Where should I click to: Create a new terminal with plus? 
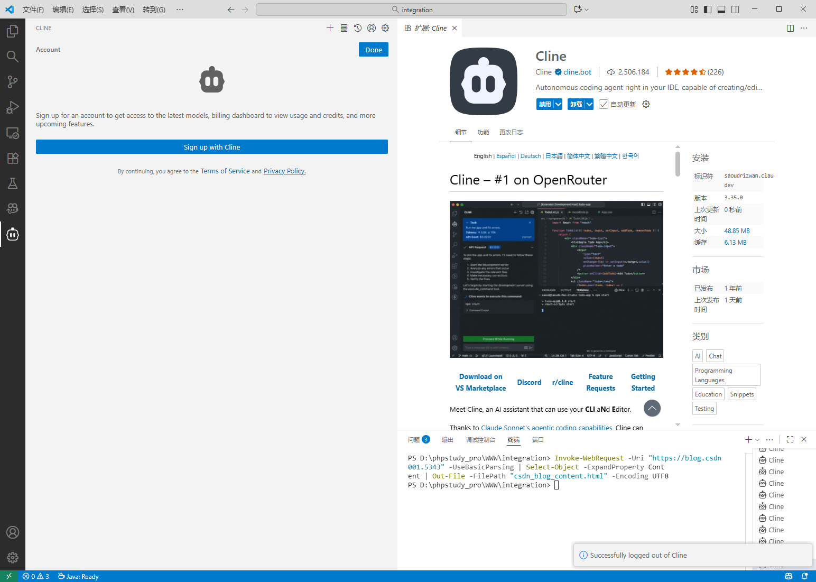point(748,440)
